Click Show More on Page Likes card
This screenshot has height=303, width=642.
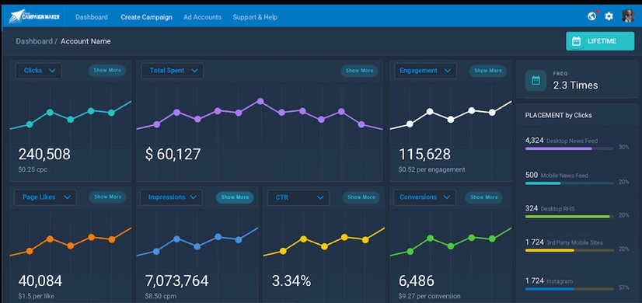(x=108, y=197)
